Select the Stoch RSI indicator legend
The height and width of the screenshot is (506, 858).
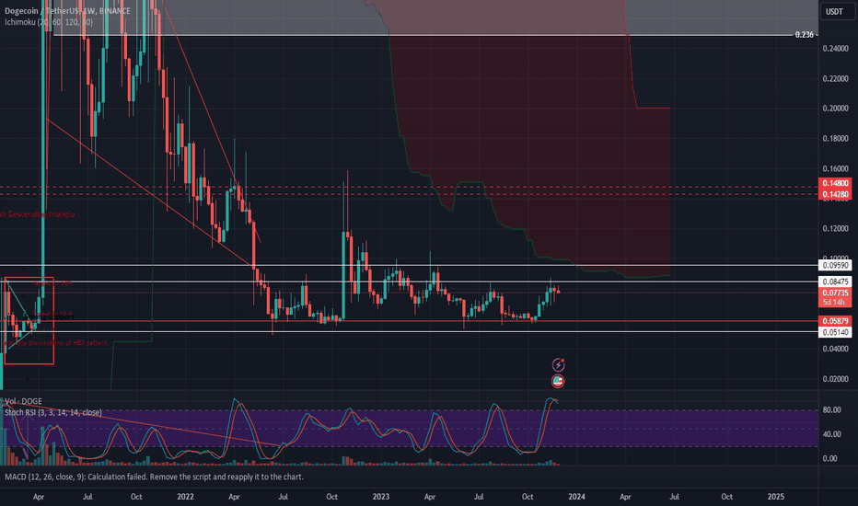53,412
